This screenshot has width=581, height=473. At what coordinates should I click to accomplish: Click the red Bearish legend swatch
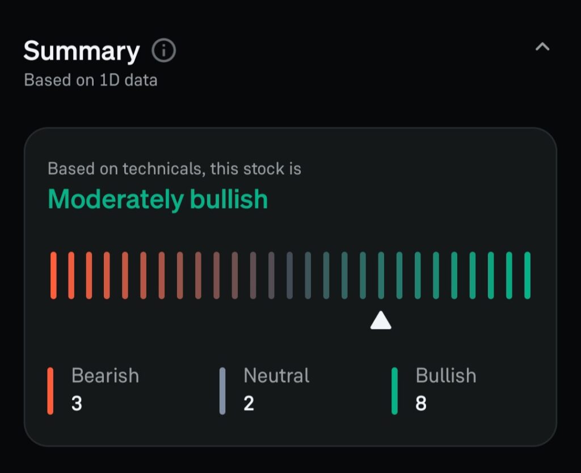click(x=50, y=391)
